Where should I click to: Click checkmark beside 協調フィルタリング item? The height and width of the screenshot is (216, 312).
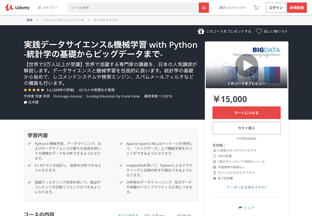coord(30,182)
